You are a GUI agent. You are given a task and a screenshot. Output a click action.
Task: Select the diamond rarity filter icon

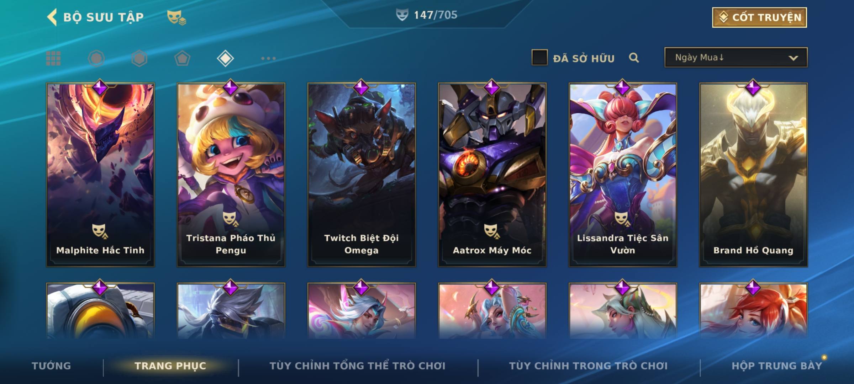click(x=225, y=58)
